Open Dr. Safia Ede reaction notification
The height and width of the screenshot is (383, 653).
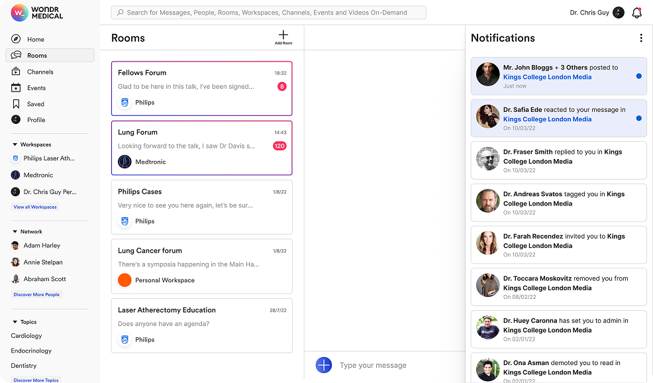(x=558, y=119)
